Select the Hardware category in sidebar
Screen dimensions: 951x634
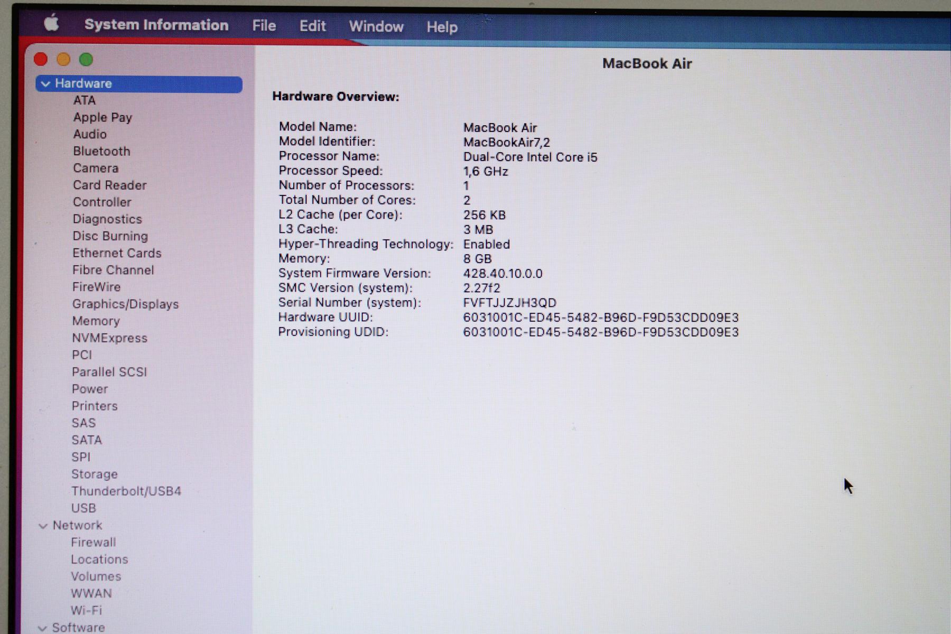click(x=139, y=84)
